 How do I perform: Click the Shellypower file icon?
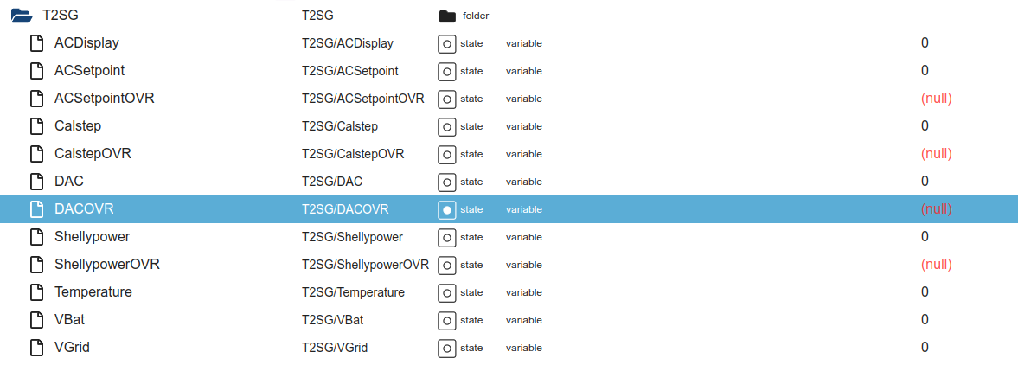[38, 237]
